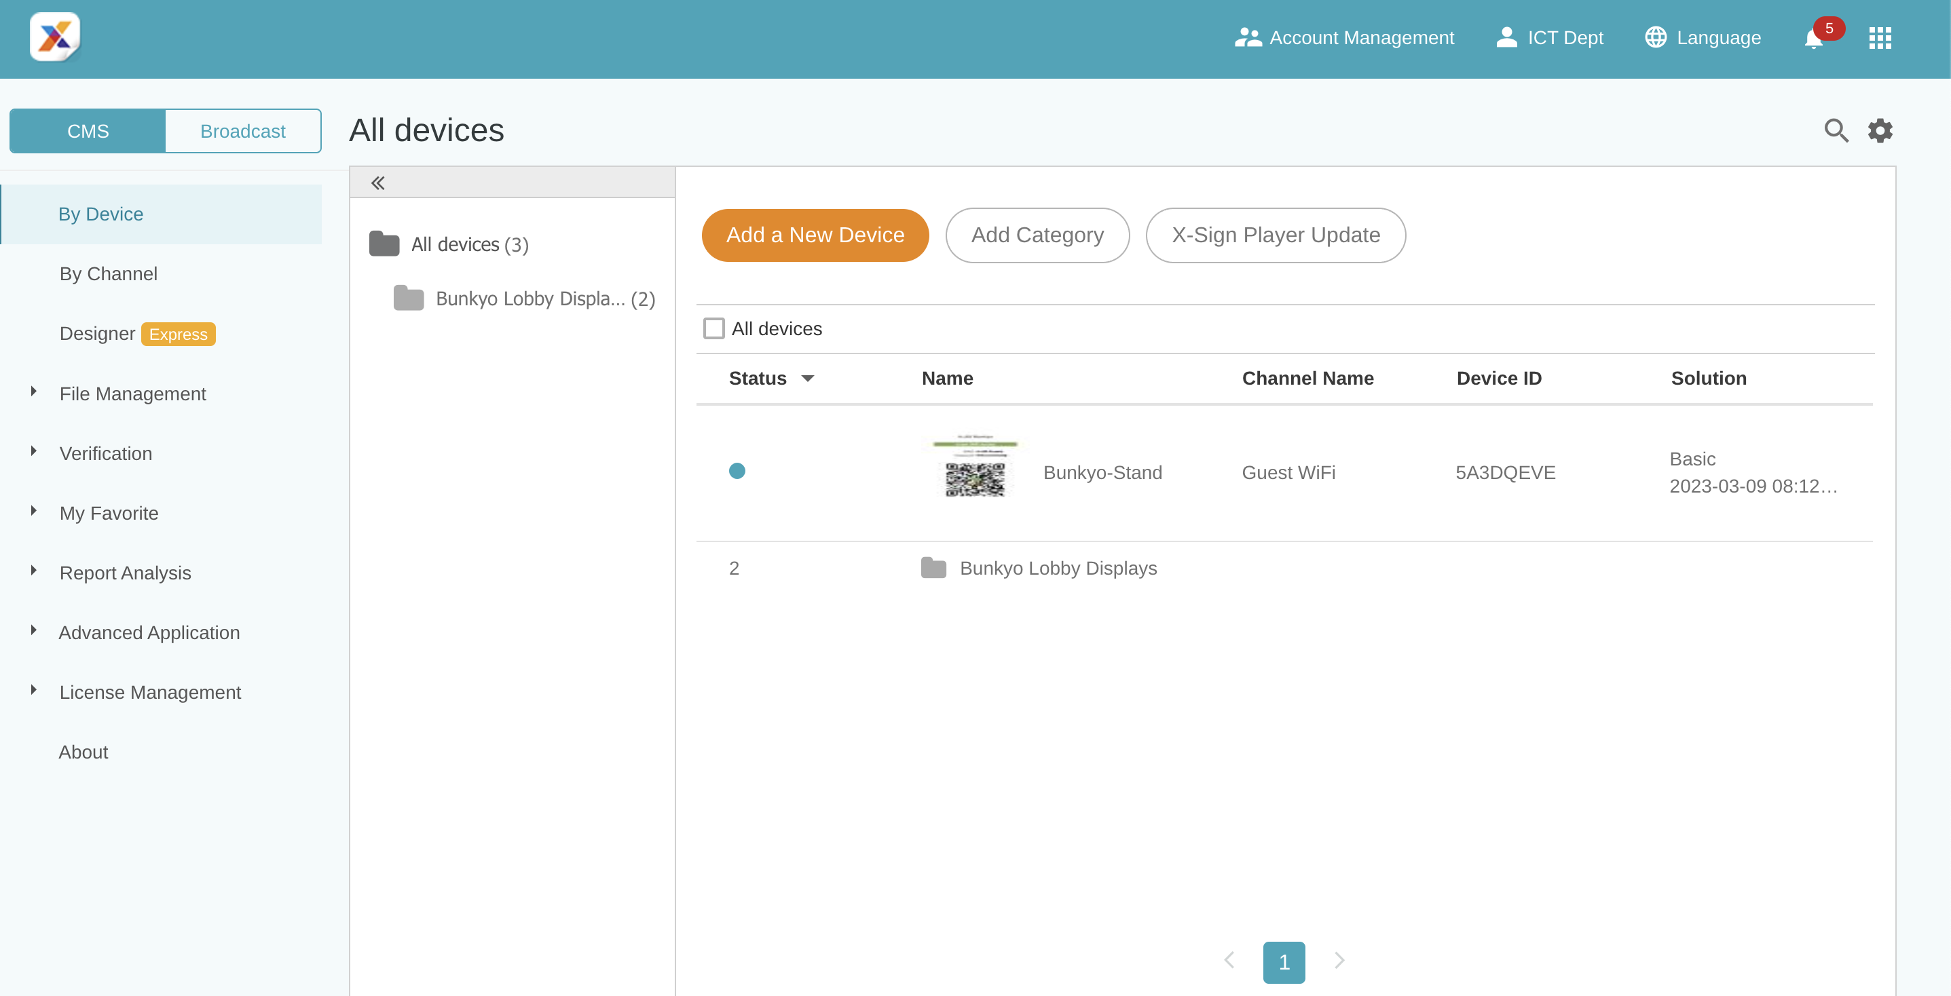1951x996 pixels.
Task: Open the About menu item
Action: coord(83,752)
